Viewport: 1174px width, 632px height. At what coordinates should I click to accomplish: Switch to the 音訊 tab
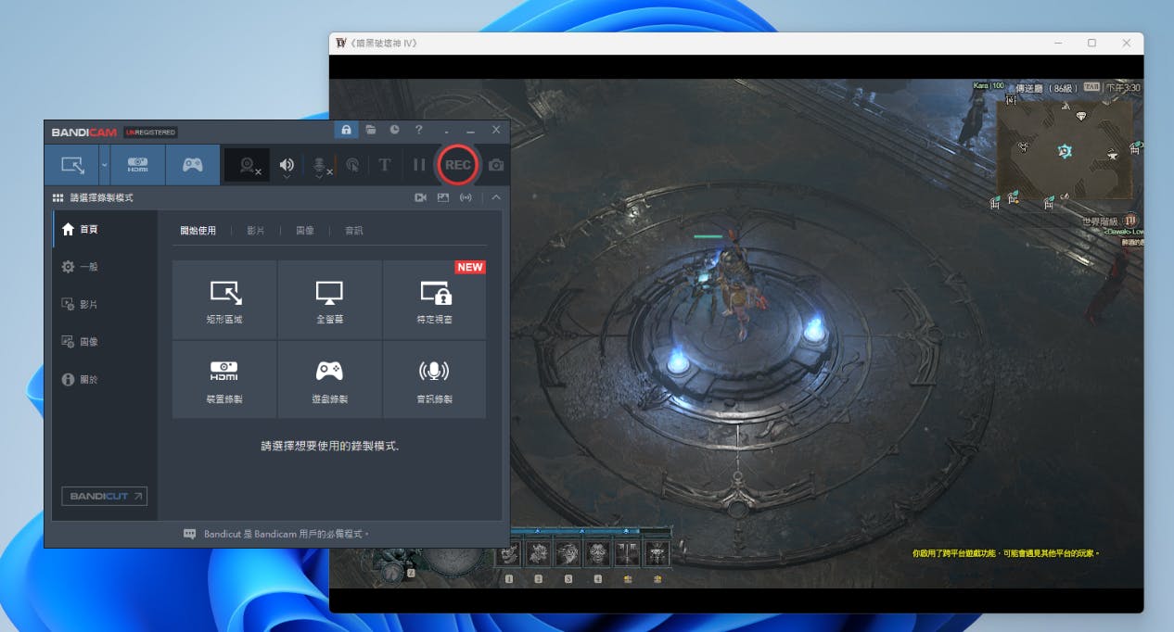pyautogui.click(x=353, y=231)
